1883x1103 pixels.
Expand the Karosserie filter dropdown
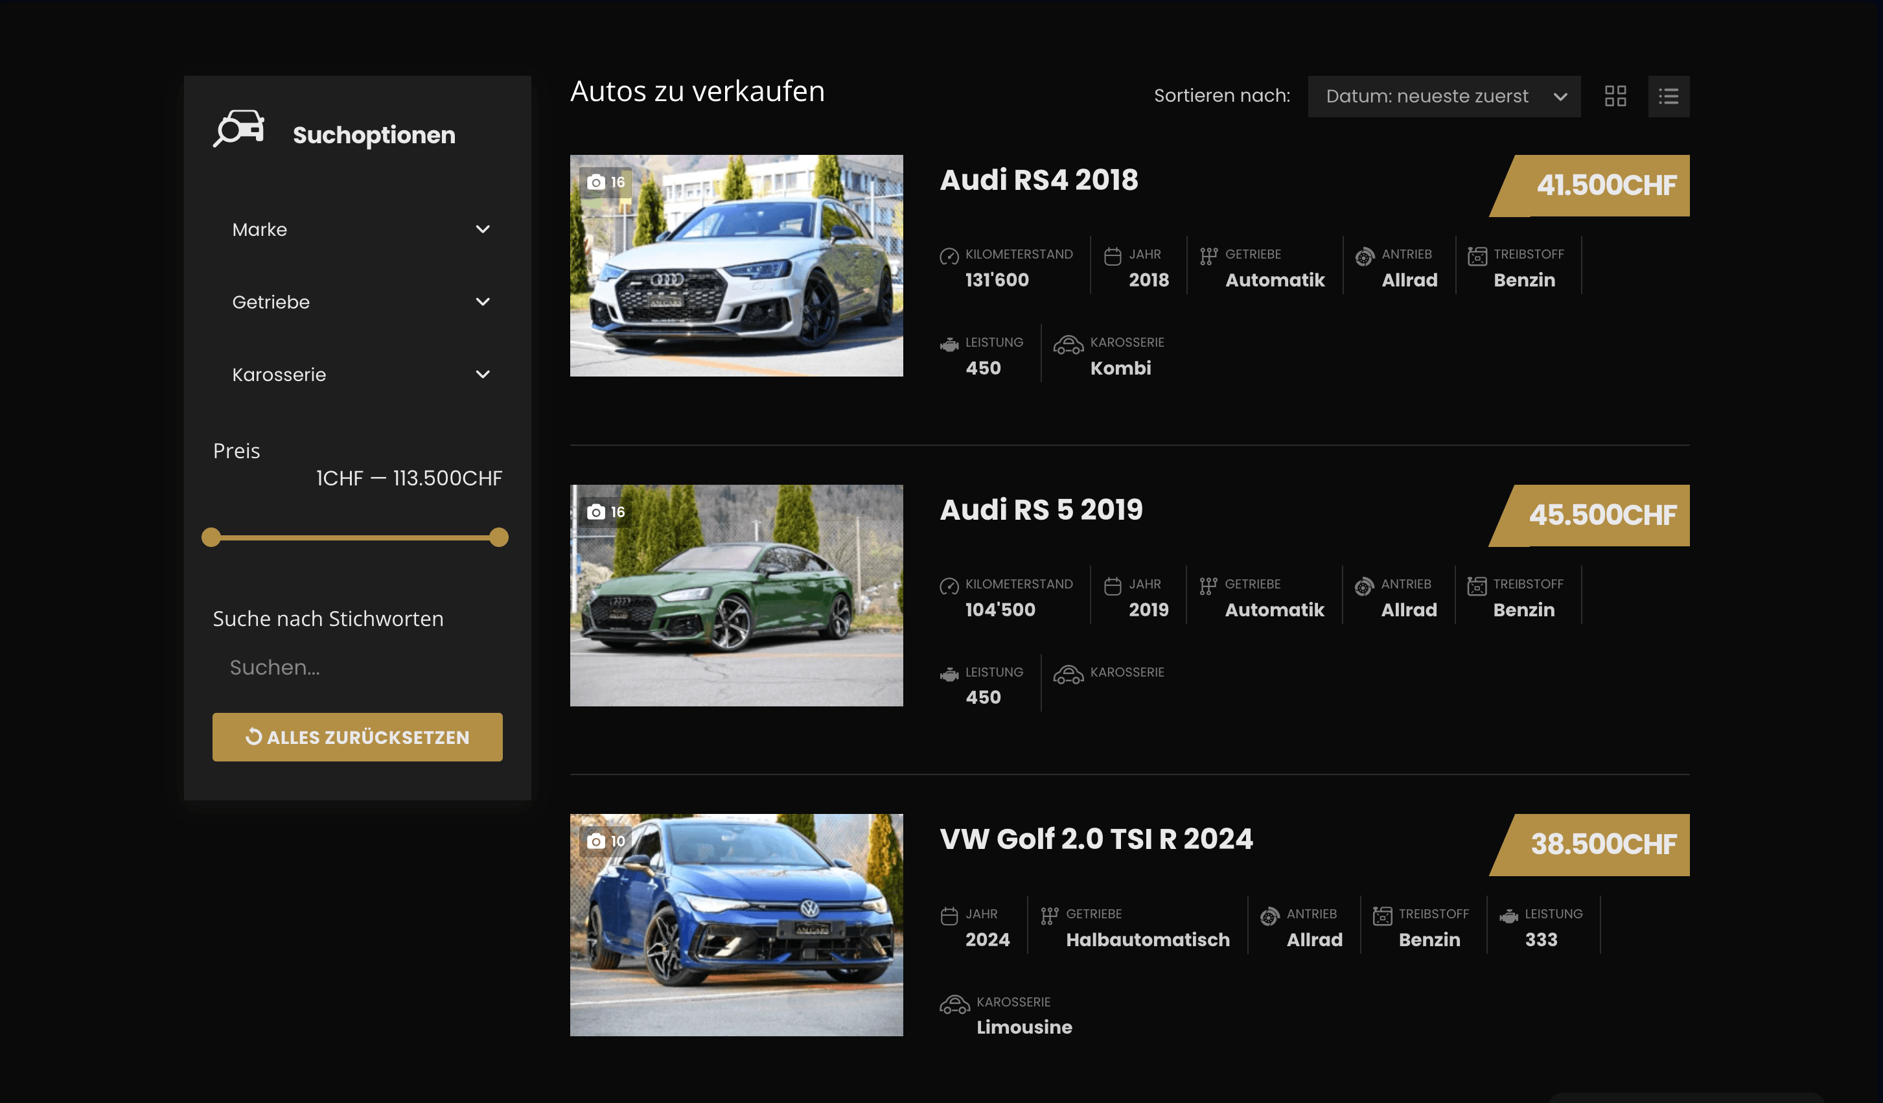tap(358, 375)
